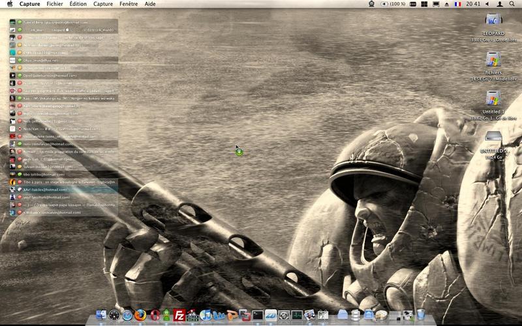Open the fichiers volume on desktop
The width and height of the screenshot is (522, 326).
(x=494, y=61)
